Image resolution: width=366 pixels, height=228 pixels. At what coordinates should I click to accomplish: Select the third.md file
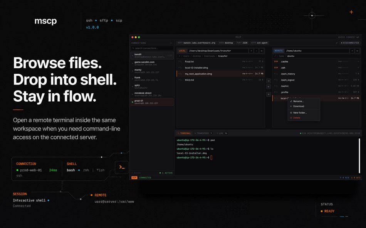click(221, 80)
